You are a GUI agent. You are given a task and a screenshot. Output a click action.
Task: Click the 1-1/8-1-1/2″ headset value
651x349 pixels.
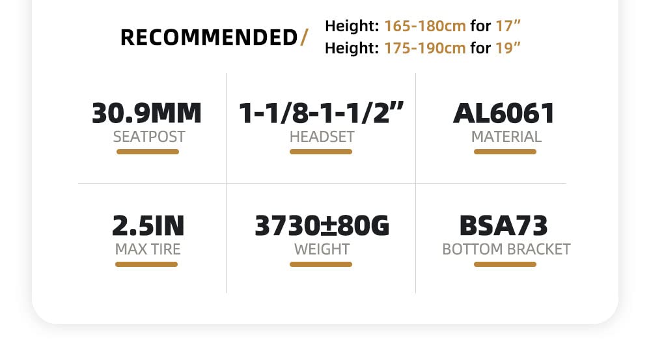coord(322,113)
